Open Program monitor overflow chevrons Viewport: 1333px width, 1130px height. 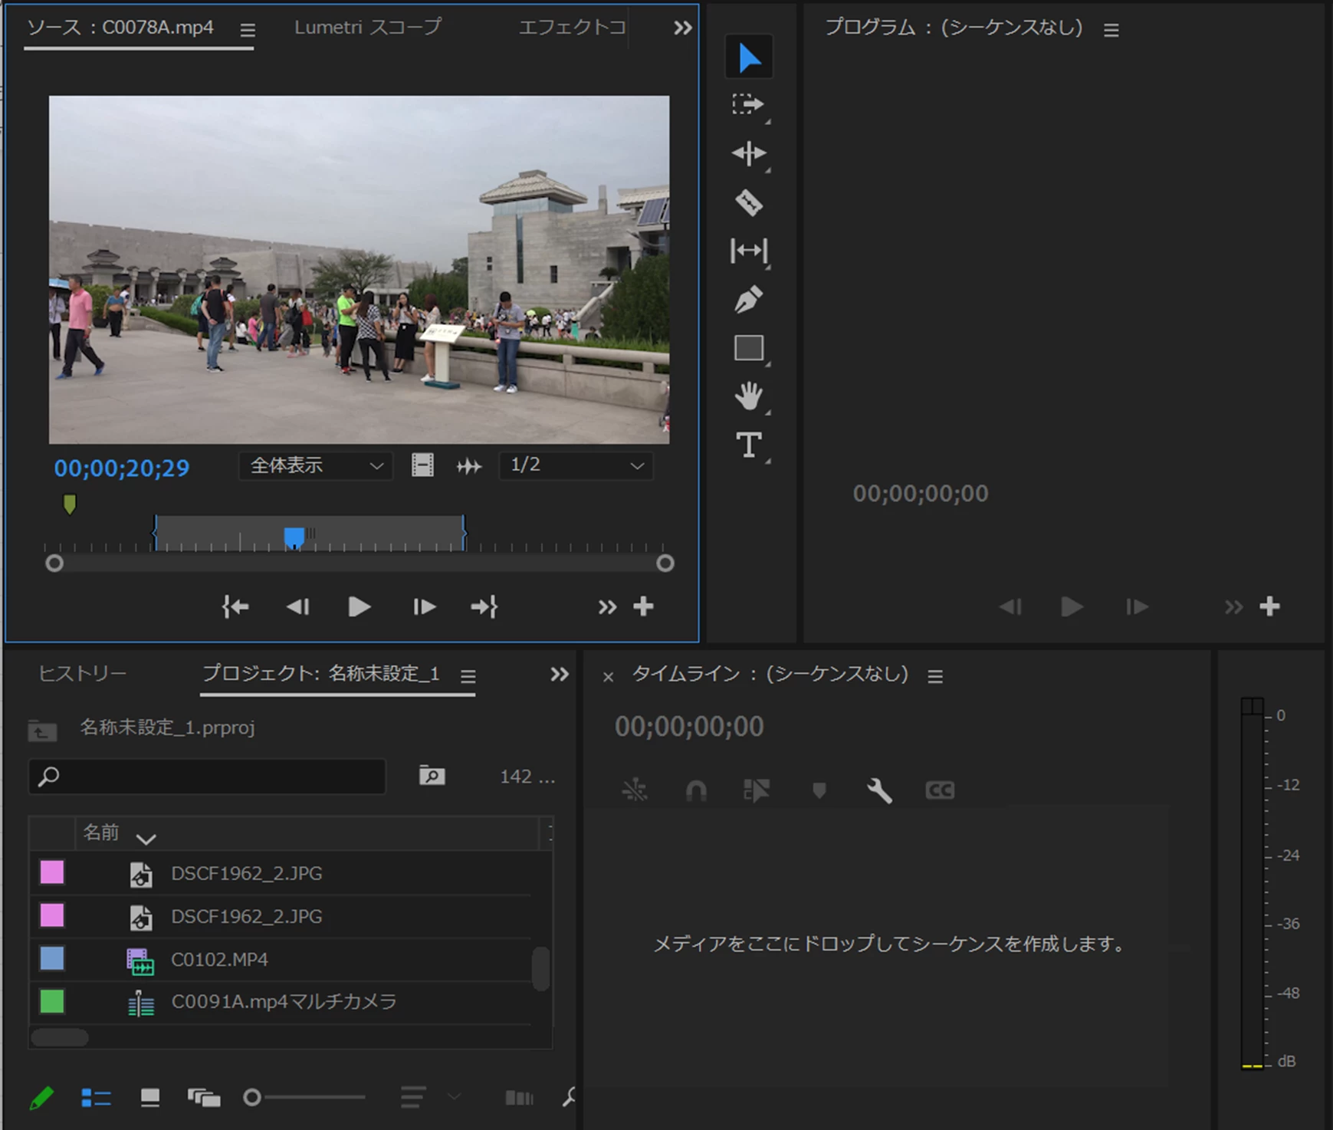tap(1233, 608)
